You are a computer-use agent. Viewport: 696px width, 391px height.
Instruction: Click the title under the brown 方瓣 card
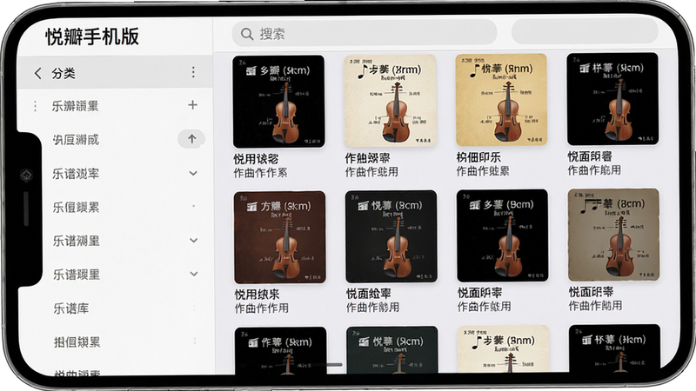pos(257,295)
